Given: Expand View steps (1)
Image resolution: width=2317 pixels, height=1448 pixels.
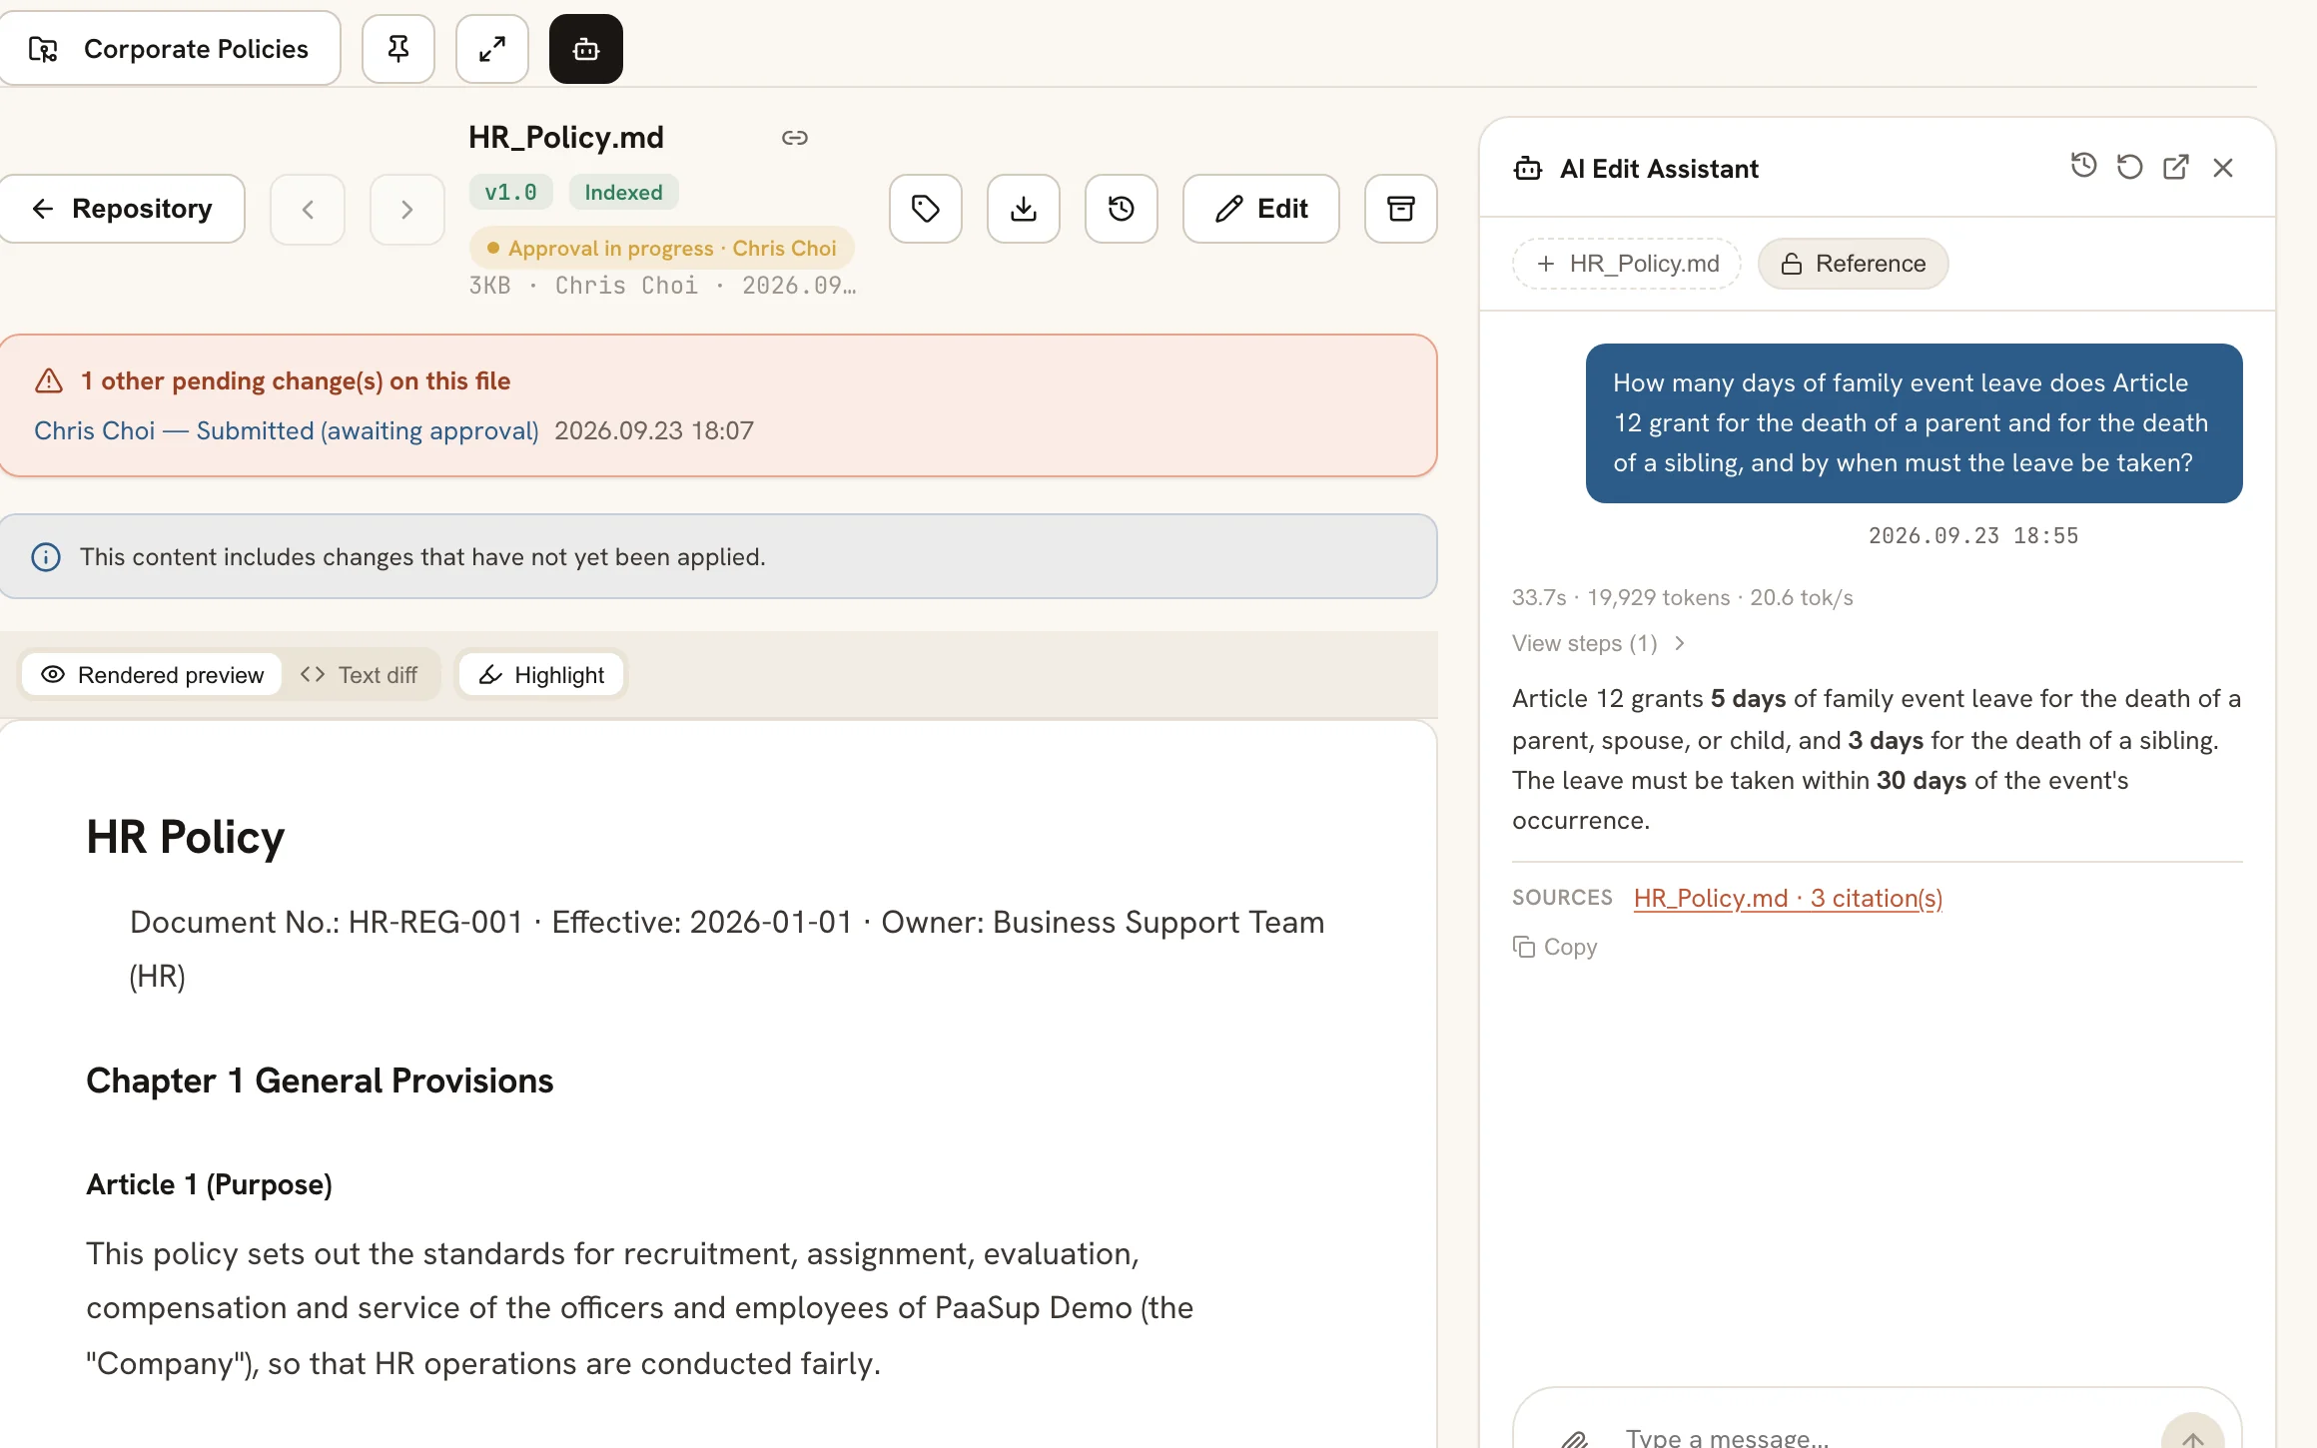Looking at the screenshot, I should pos(1599,643).
